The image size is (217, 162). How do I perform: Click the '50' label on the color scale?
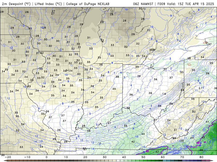point(143,157)
